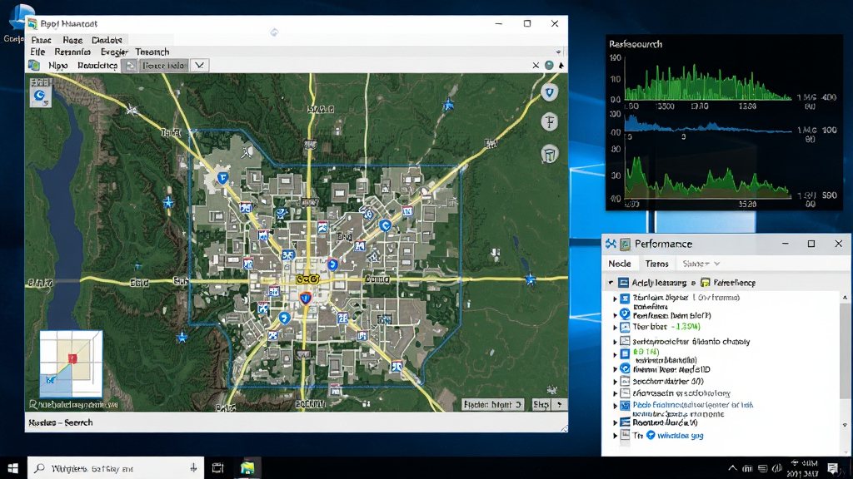Click the 'Ficden hlgnt' button on the map
The height and width of the screenshot is (479, 853).
[x=492, y=405]
